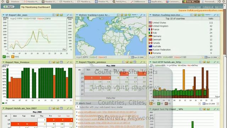Click the Delete page link
Image resolution: width=227 pixels, height=128 pixels.
point(195,7)
